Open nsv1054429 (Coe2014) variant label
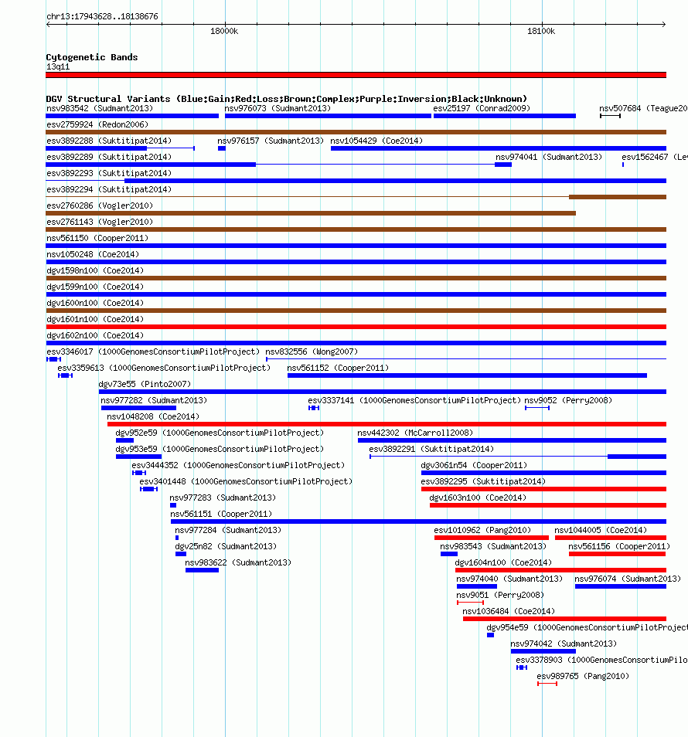Viewport: 688px width, 737px height. (376, 141)
